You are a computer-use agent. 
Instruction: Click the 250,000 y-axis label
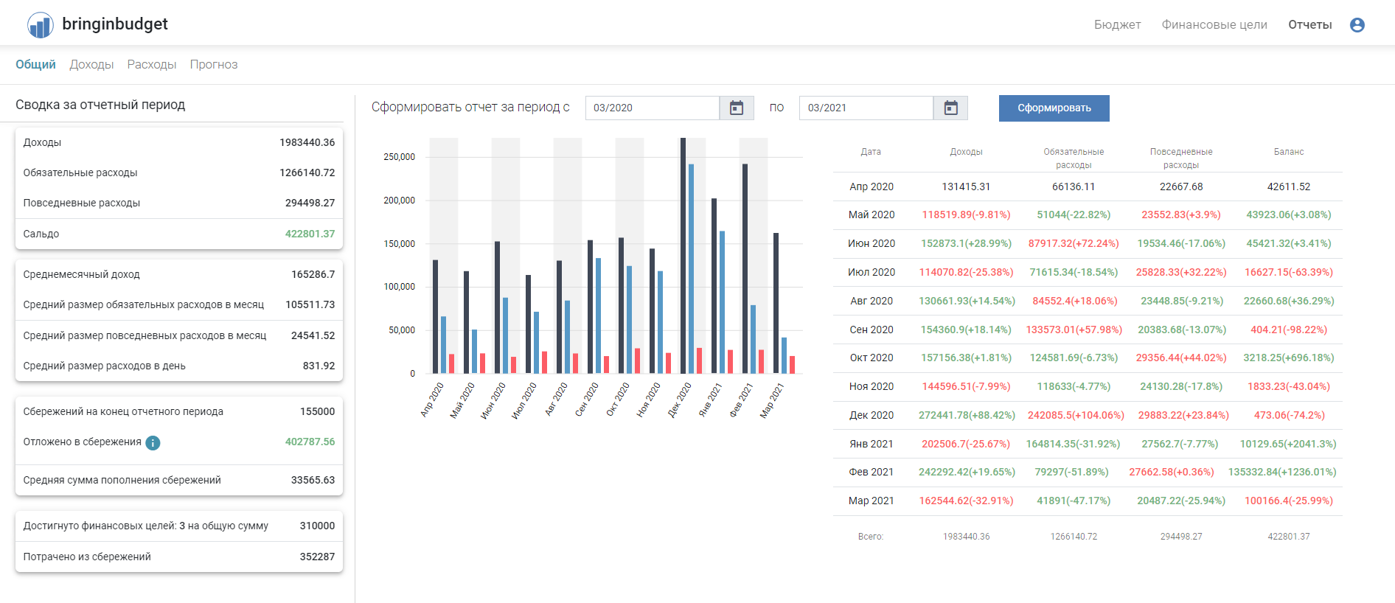pyautogui.click(x=399, y=157)
